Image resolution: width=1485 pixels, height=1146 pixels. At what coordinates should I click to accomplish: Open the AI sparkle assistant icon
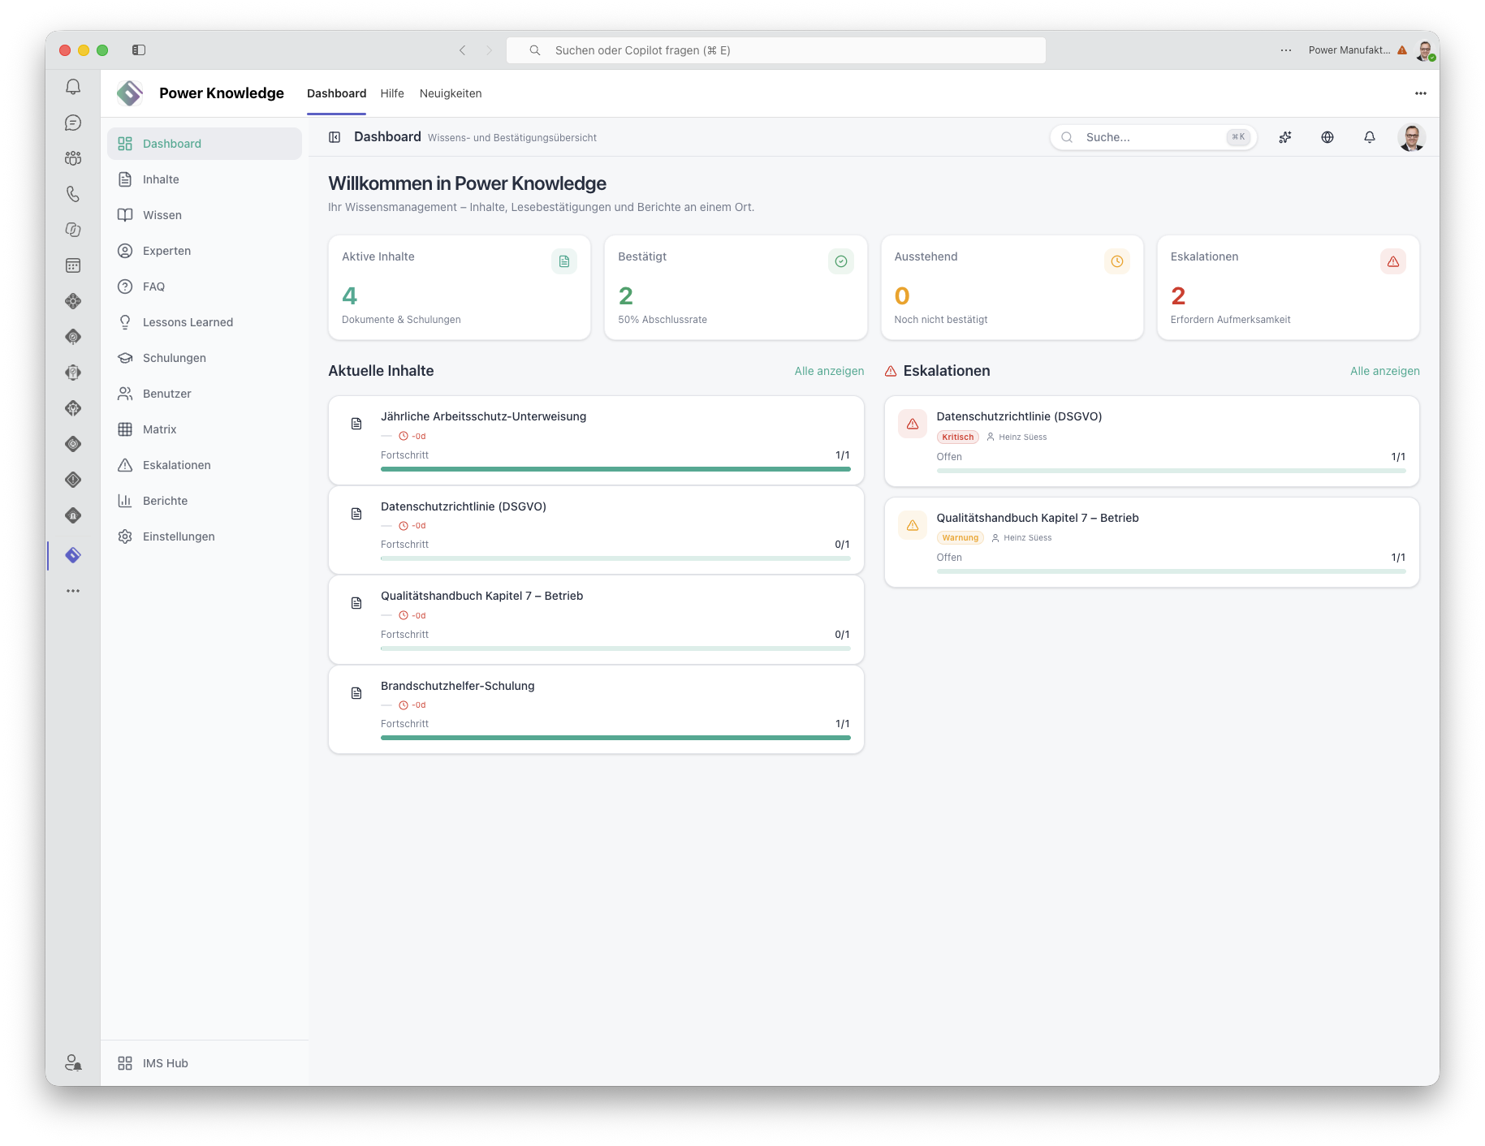pyautogui.click(x=1285, y=137)
